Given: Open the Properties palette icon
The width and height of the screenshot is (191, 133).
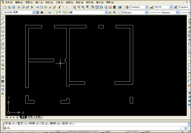Looking at the screenshot, I should click(x=93, y=7).
